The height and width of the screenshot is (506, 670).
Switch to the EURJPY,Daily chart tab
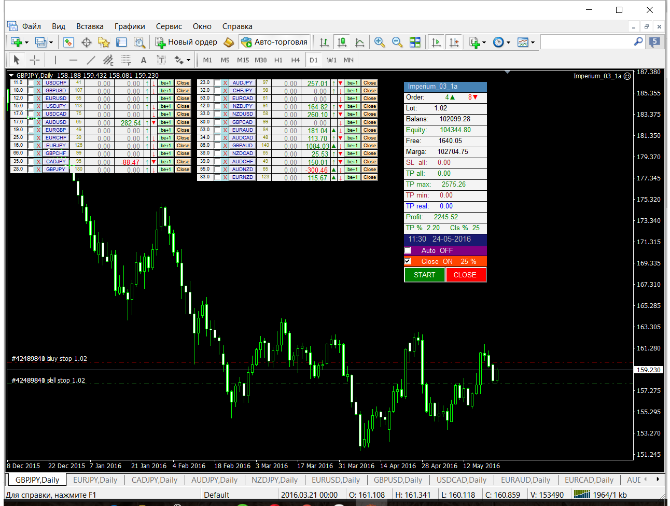(x=95, y=480)
